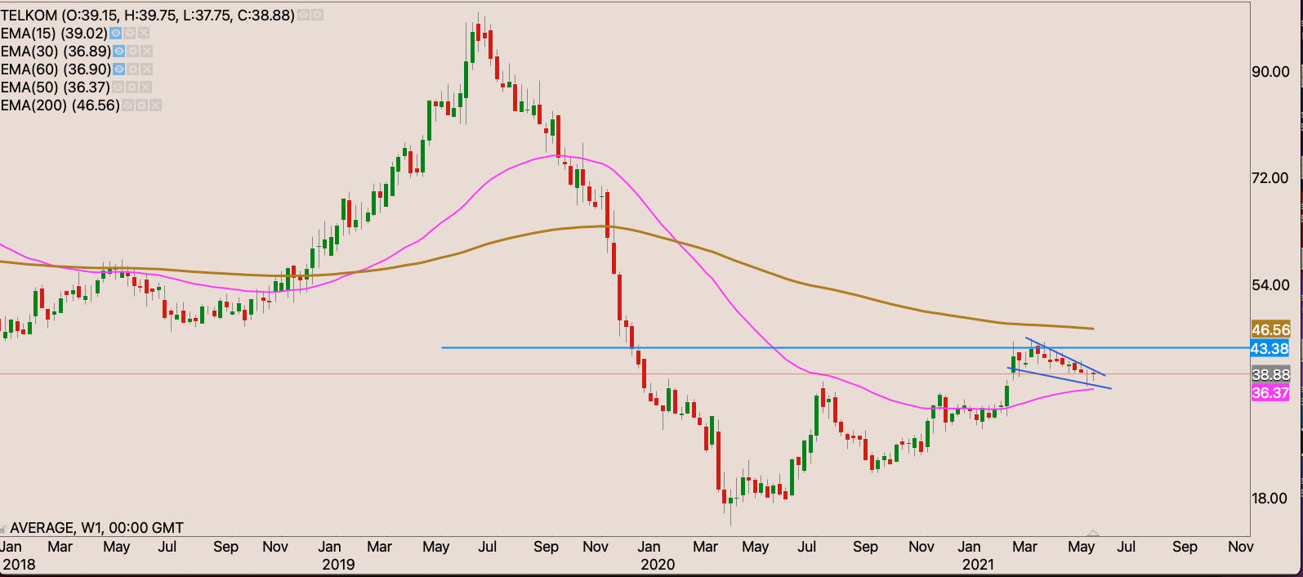Hide EMA(30) using its eye icon
The image size is (1303, 577).
pyautogui.click(x=119, y=51)
